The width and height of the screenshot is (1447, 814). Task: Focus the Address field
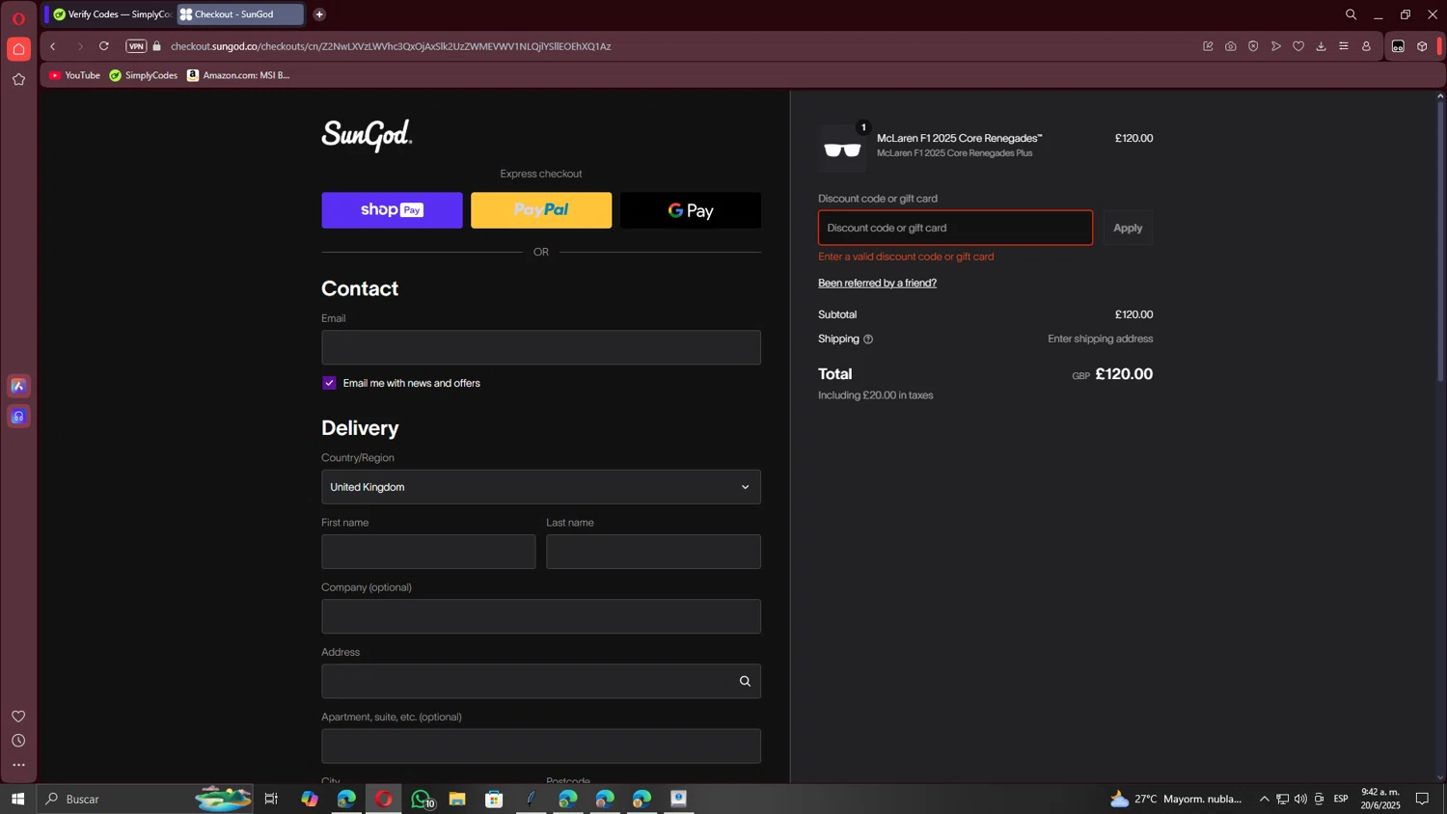541,681
